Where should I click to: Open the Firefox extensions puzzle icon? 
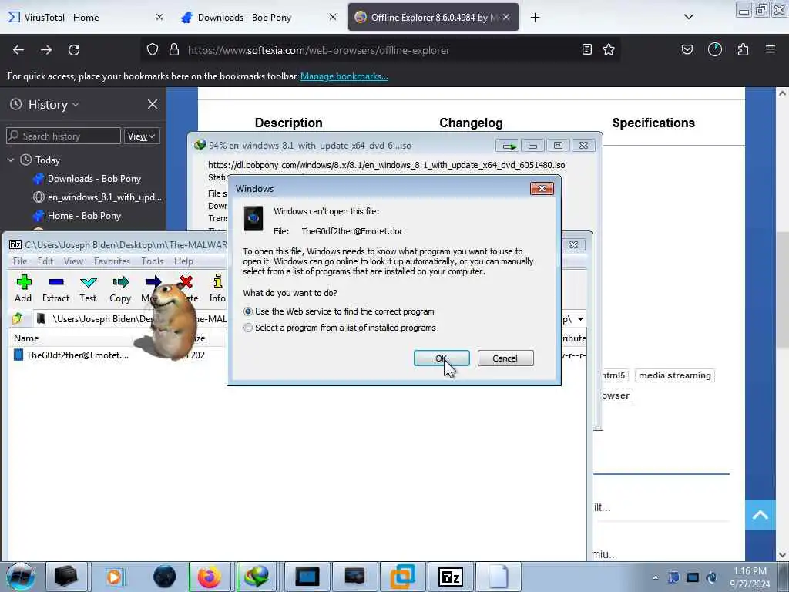pyautogui.click(x=743, y=49)
